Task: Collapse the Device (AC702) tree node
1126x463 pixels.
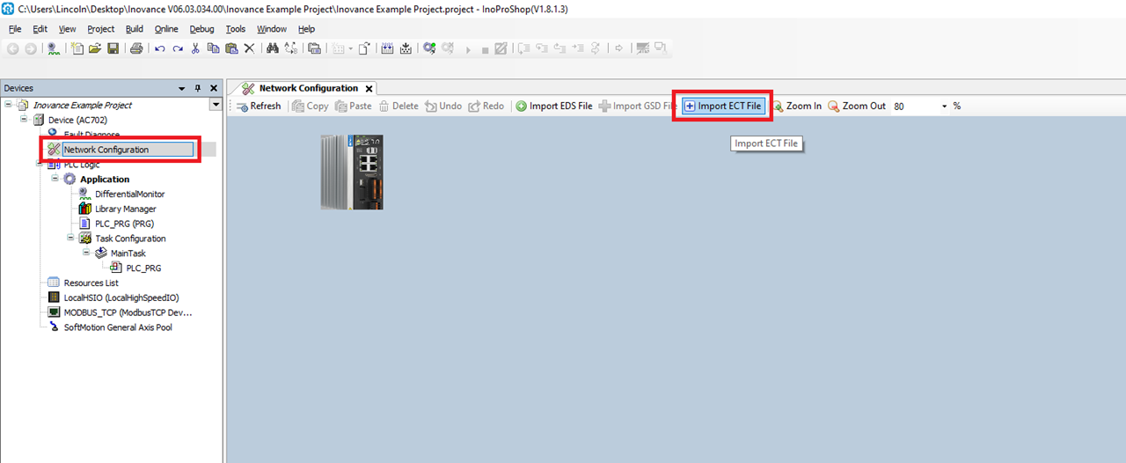Action: coord(25,120)
